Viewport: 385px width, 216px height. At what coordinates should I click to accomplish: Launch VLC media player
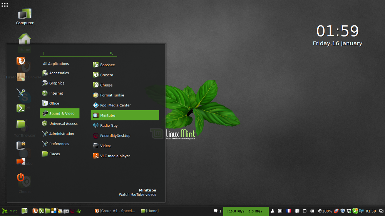125,156
